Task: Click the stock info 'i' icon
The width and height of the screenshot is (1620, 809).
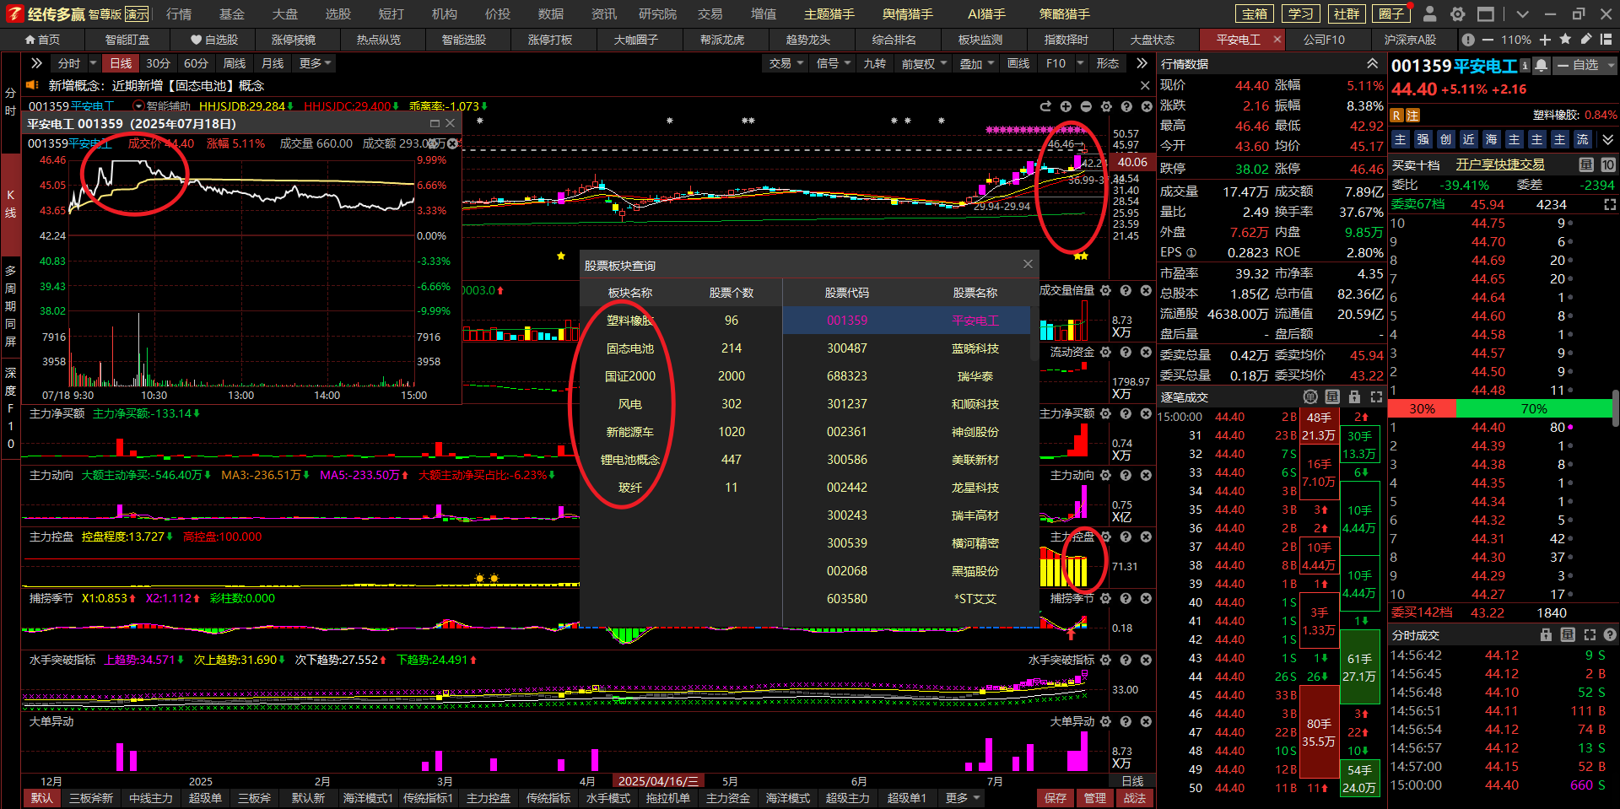Action: point(1525,65)
